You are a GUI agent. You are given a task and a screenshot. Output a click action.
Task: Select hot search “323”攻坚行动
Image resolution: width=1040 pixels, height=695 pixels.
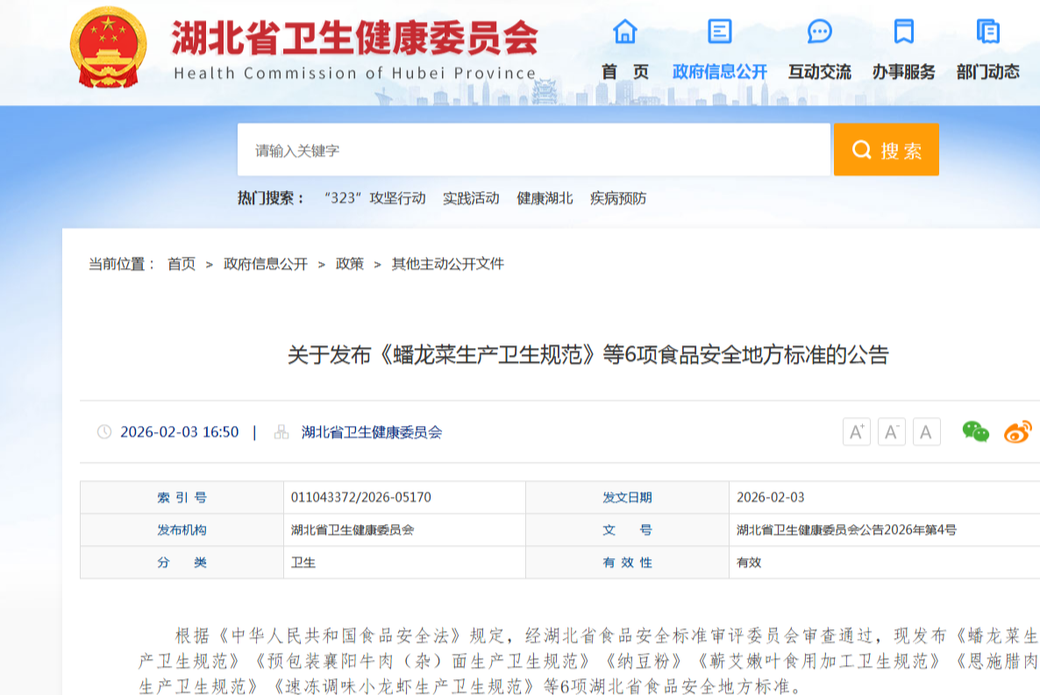point(374,198)
